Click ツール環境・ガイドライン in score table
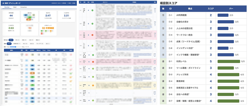This screenshot has height=106, width=248. coord(188,68)
